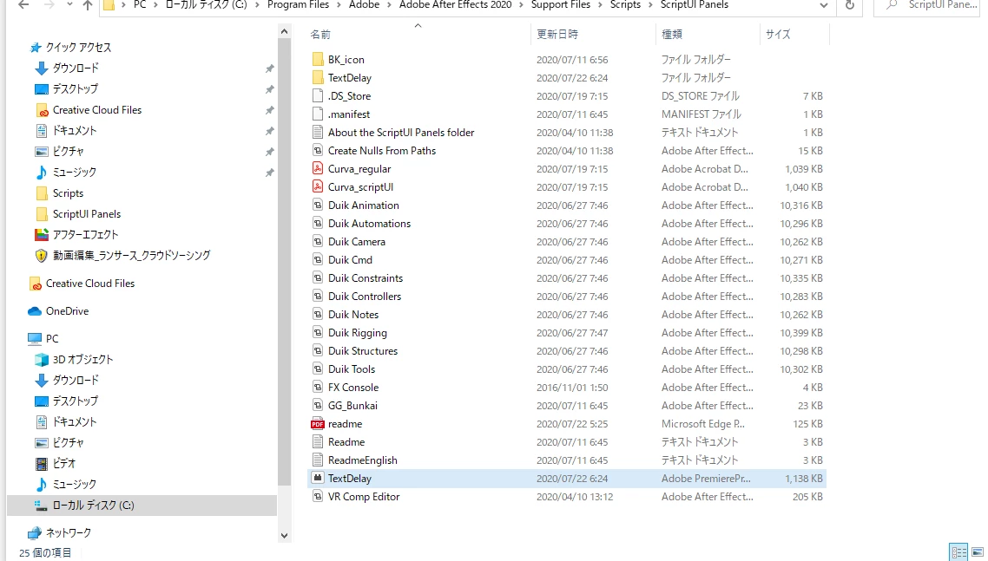Select ダウンロード under PC
Screen dimensions: 988x561
[x=76, y=381]
